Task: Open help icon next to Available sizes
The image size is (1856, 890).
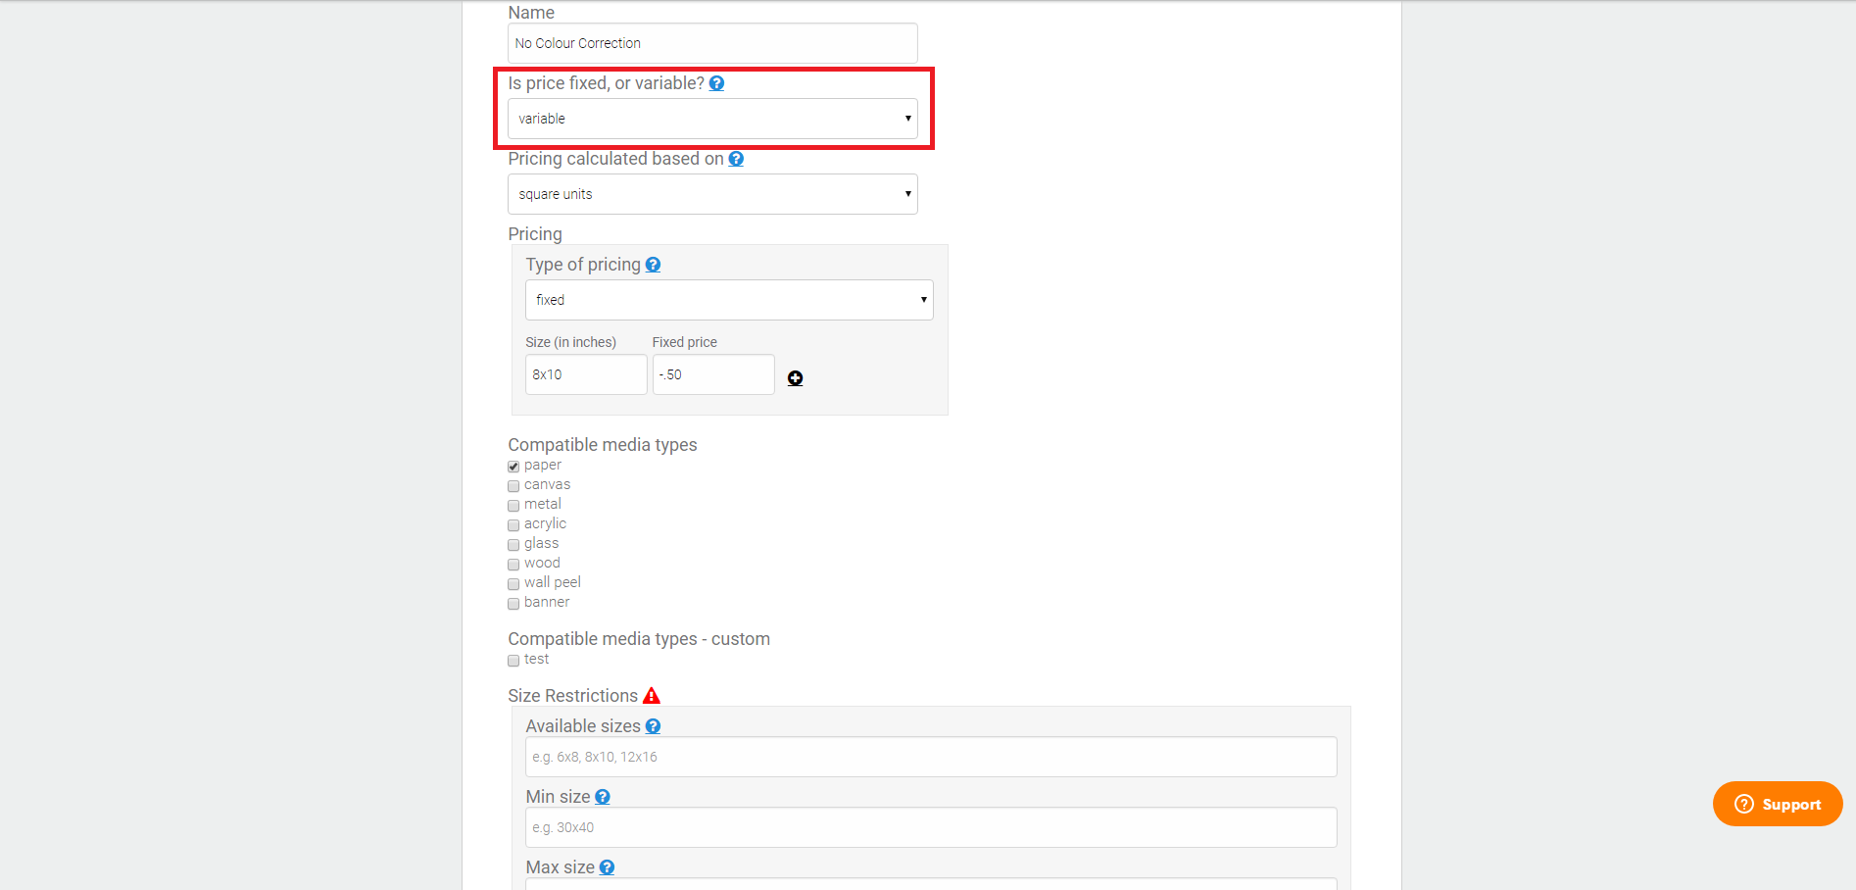Action: [653, 726]
